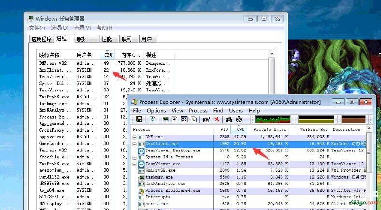The image size is (381, 210).
Task: Collapse the DNF.exe tree node
Action: tap(134, 137)
